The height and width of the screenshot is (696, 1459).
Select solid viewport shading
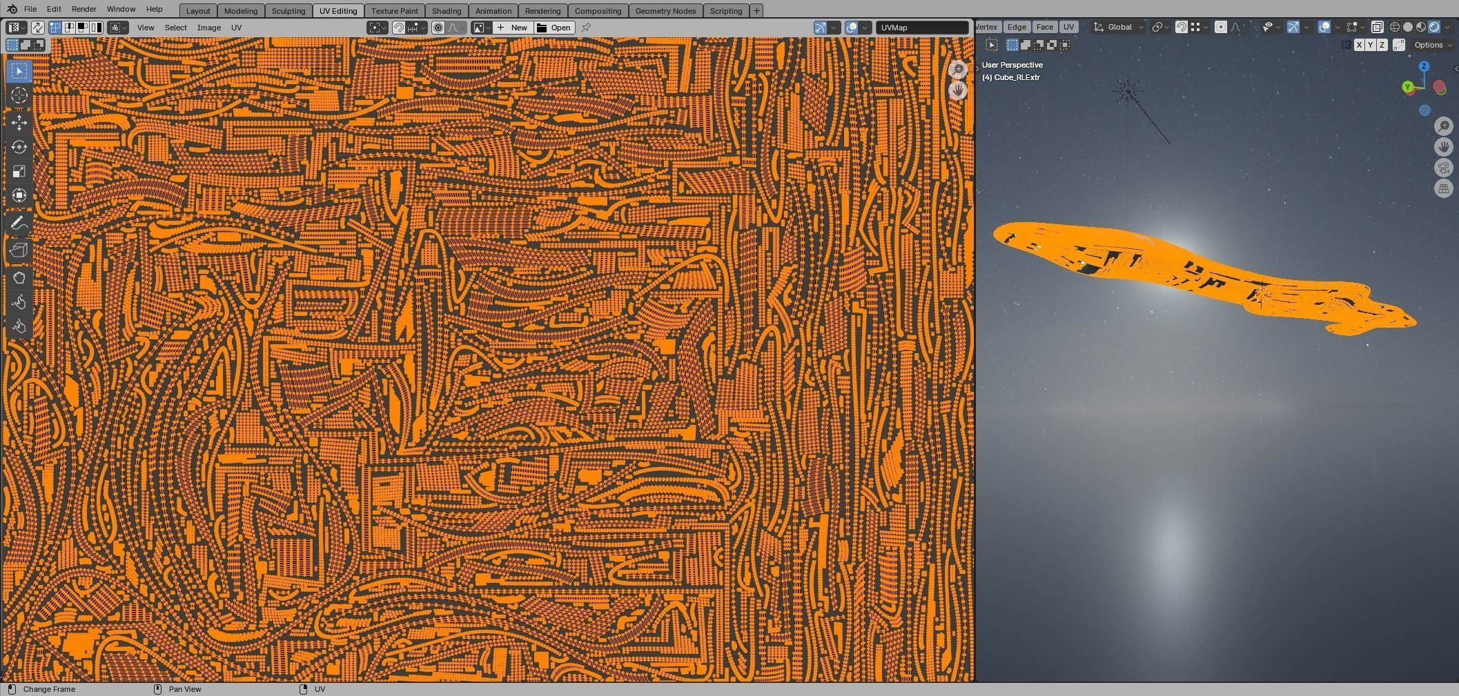[1408, 27]
